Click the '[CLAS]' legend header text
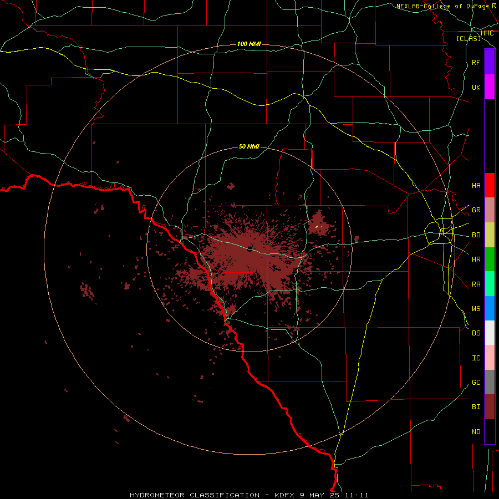 (x=469, y=38)
